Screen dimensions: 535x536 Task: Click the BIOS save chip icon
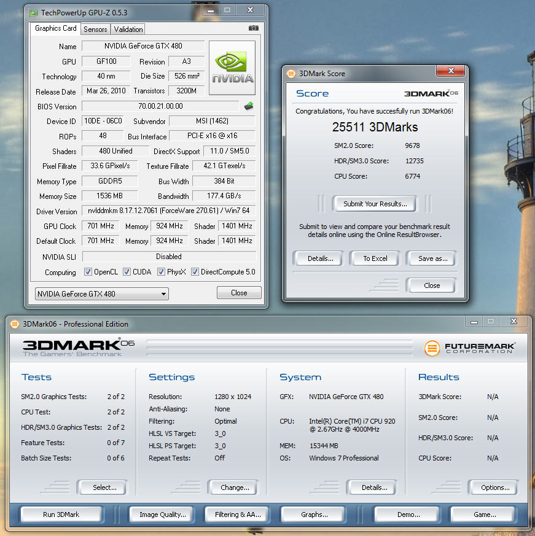point(249,106)
